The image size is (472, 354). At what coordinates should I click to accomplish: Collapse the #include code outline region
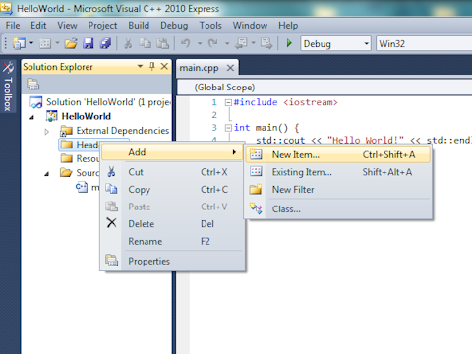tap(228, 102)
